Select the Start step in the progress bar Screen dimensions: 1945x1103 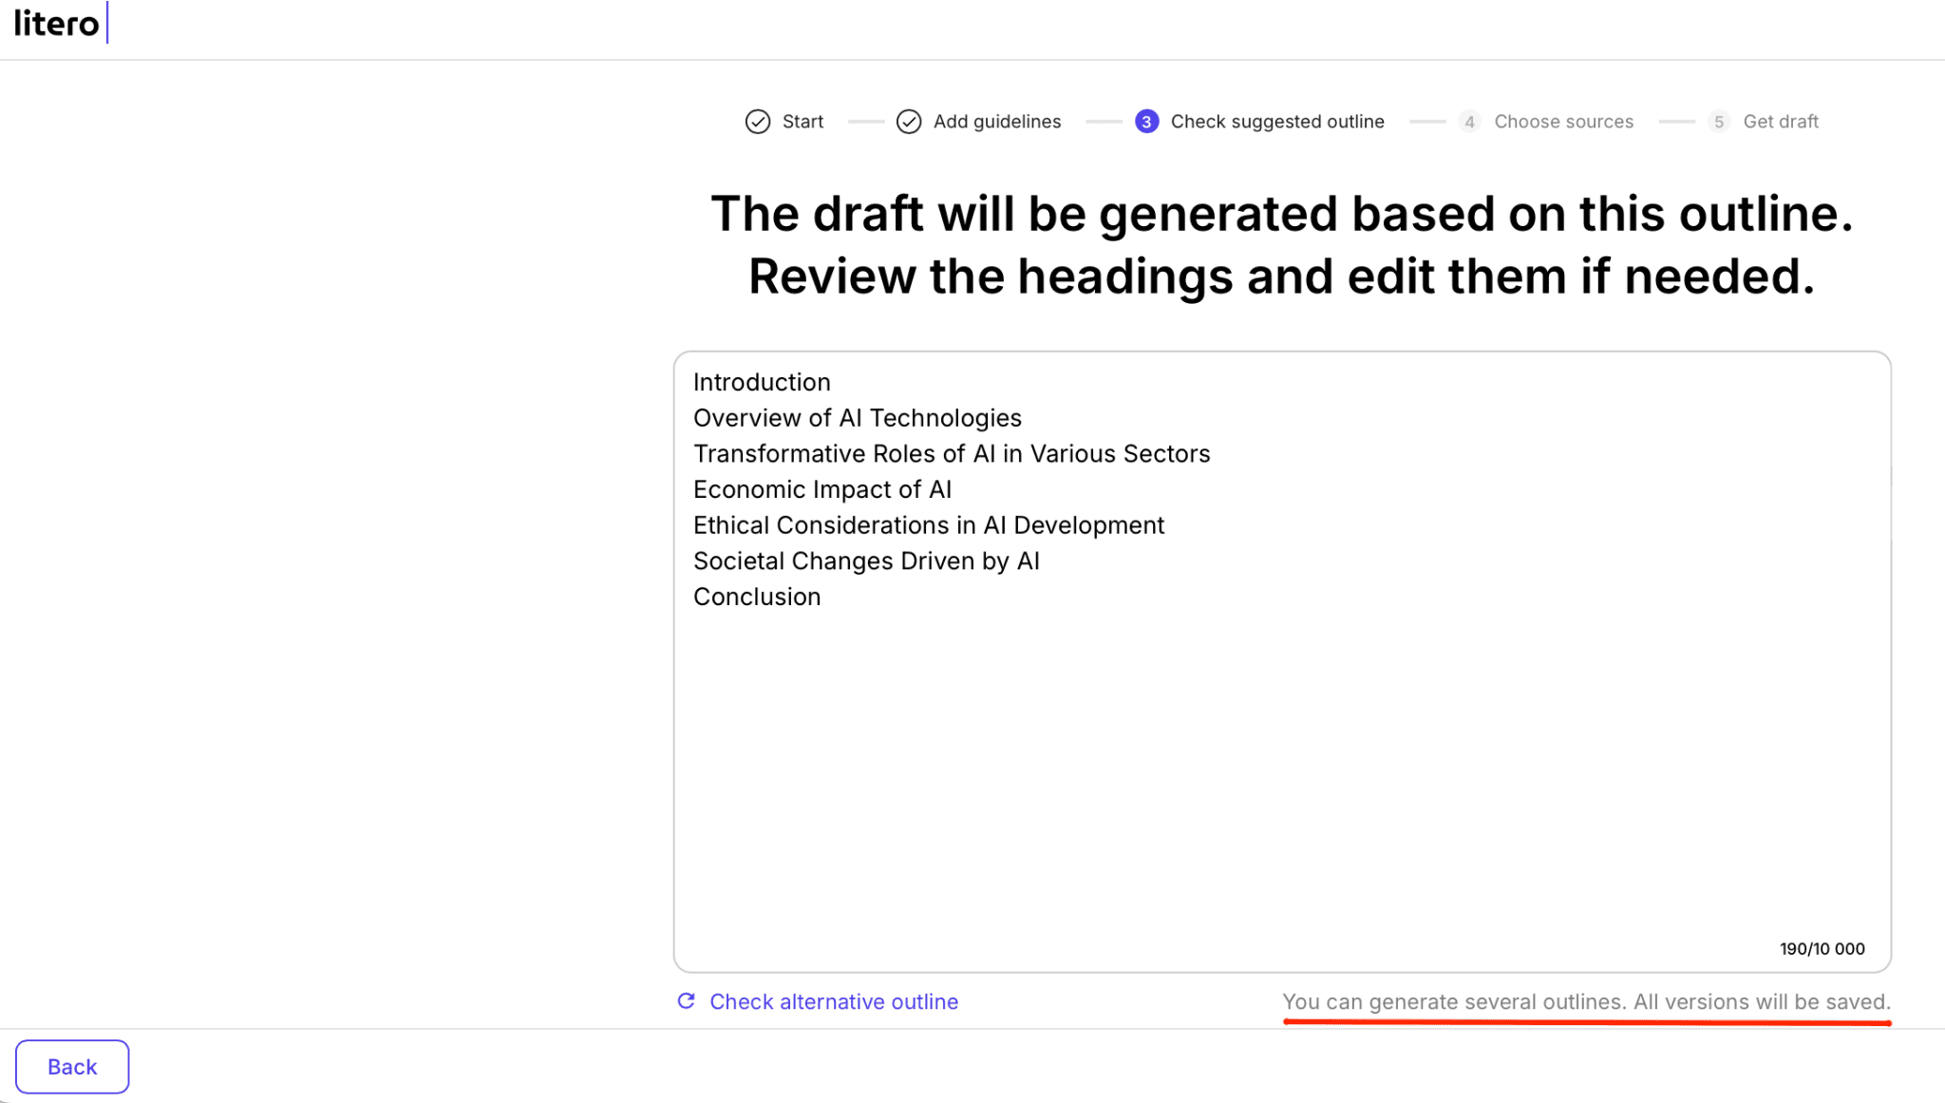point(801,122)
